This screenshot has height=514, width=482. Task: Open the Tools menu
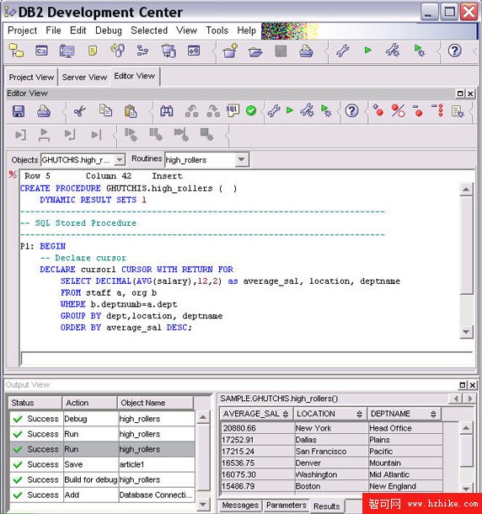[217, 30]
